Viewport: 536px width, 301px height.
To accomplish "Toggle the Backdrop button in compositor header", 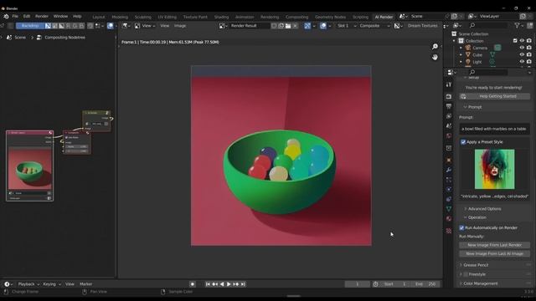I will click(30, 26).
